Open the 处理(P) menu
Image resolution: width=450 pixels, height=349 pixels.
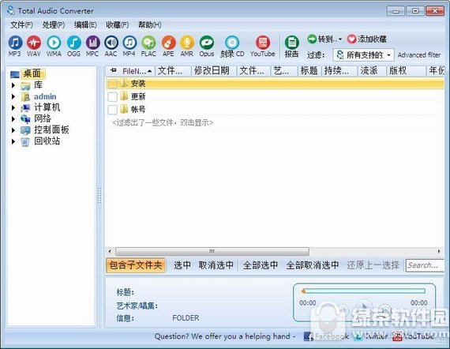tap(54, 25)
